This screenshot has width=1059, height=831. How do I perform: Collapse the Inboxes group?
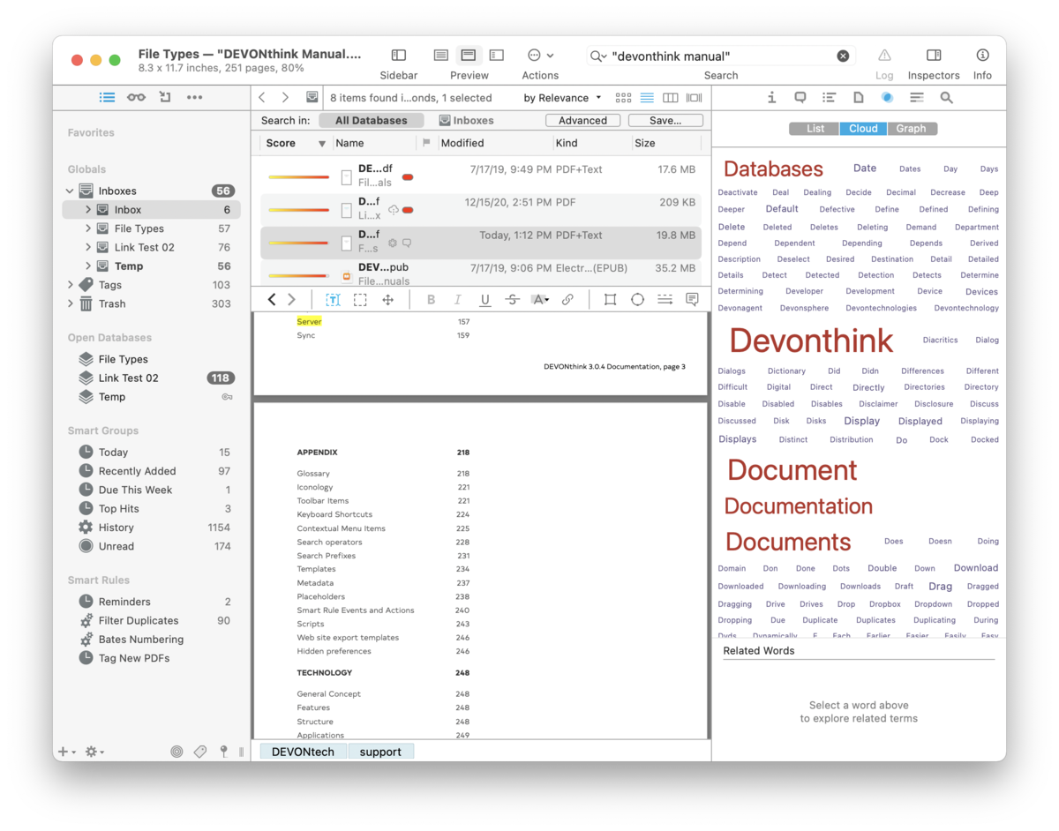[x=70, y=191]
